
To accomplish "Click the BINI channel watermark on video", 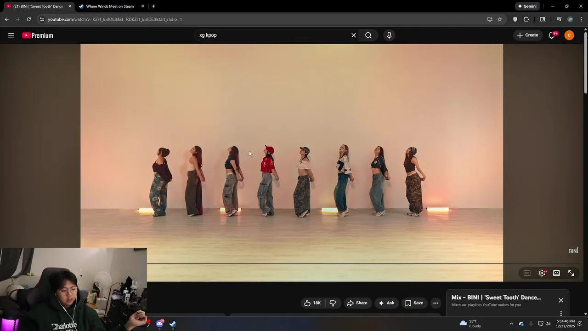I will pos(573,251).
